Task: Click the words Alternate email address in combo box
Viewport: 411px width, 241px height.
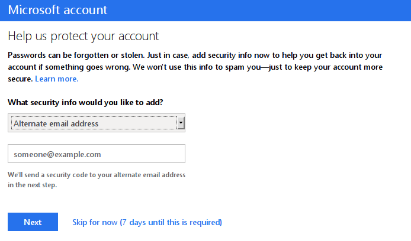Action: tap(56, 123)
